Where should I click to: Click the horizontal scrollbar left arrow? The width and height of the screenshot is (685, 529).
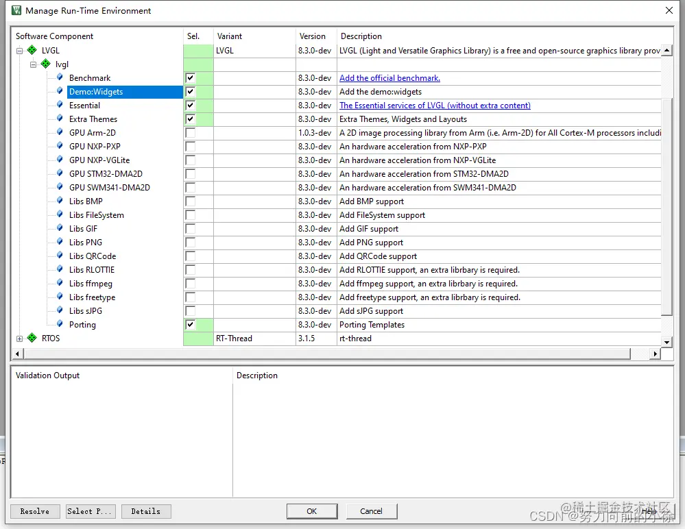tap(17, 354)
